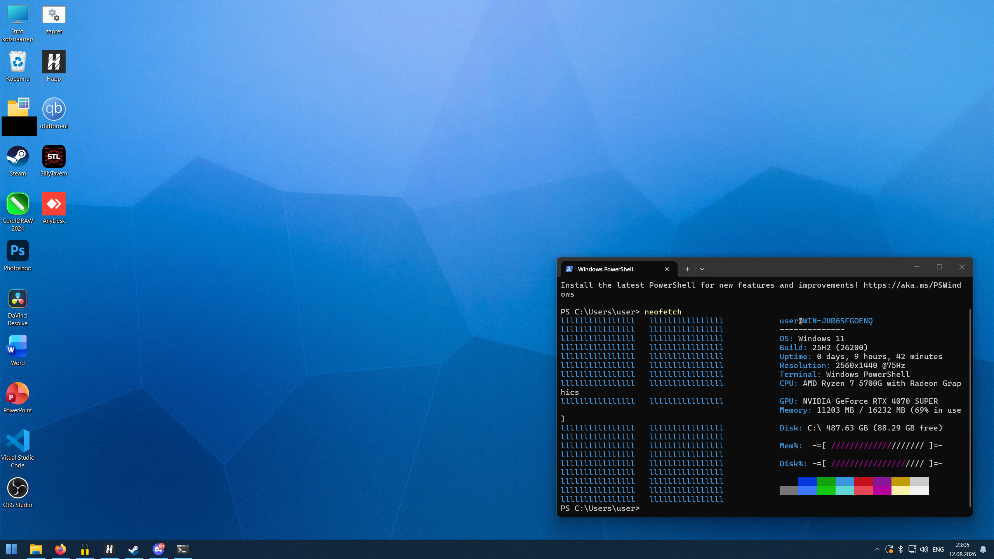Show hidden tray icons with the chevron
This screenshot has width=994, height=559.
point(877,549)
